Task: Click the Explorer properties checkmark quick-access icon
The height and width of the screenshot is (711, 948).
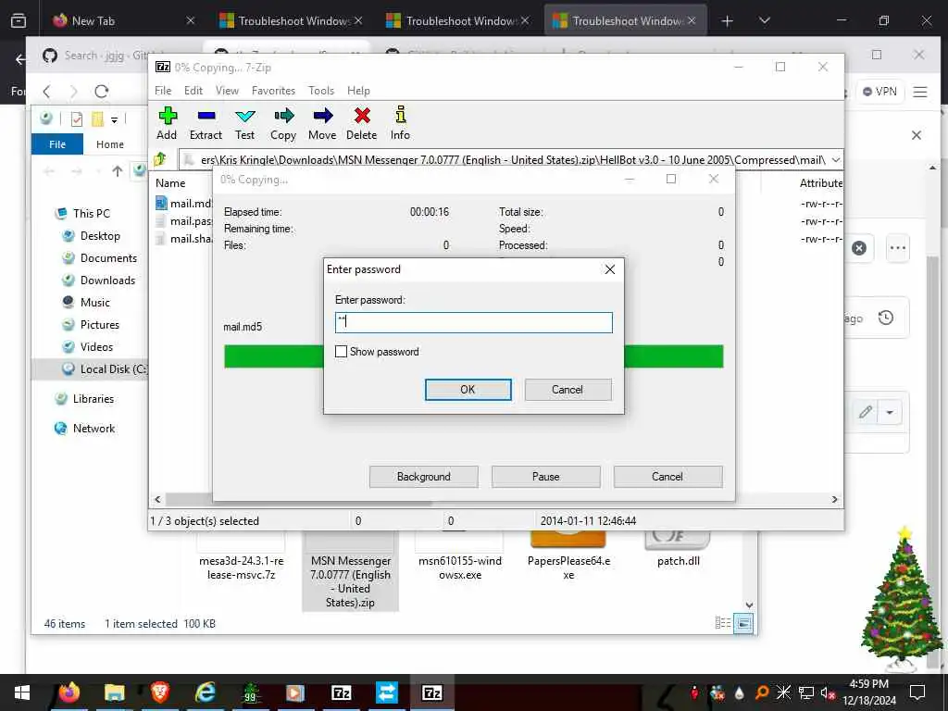Action: click(77, 119)
